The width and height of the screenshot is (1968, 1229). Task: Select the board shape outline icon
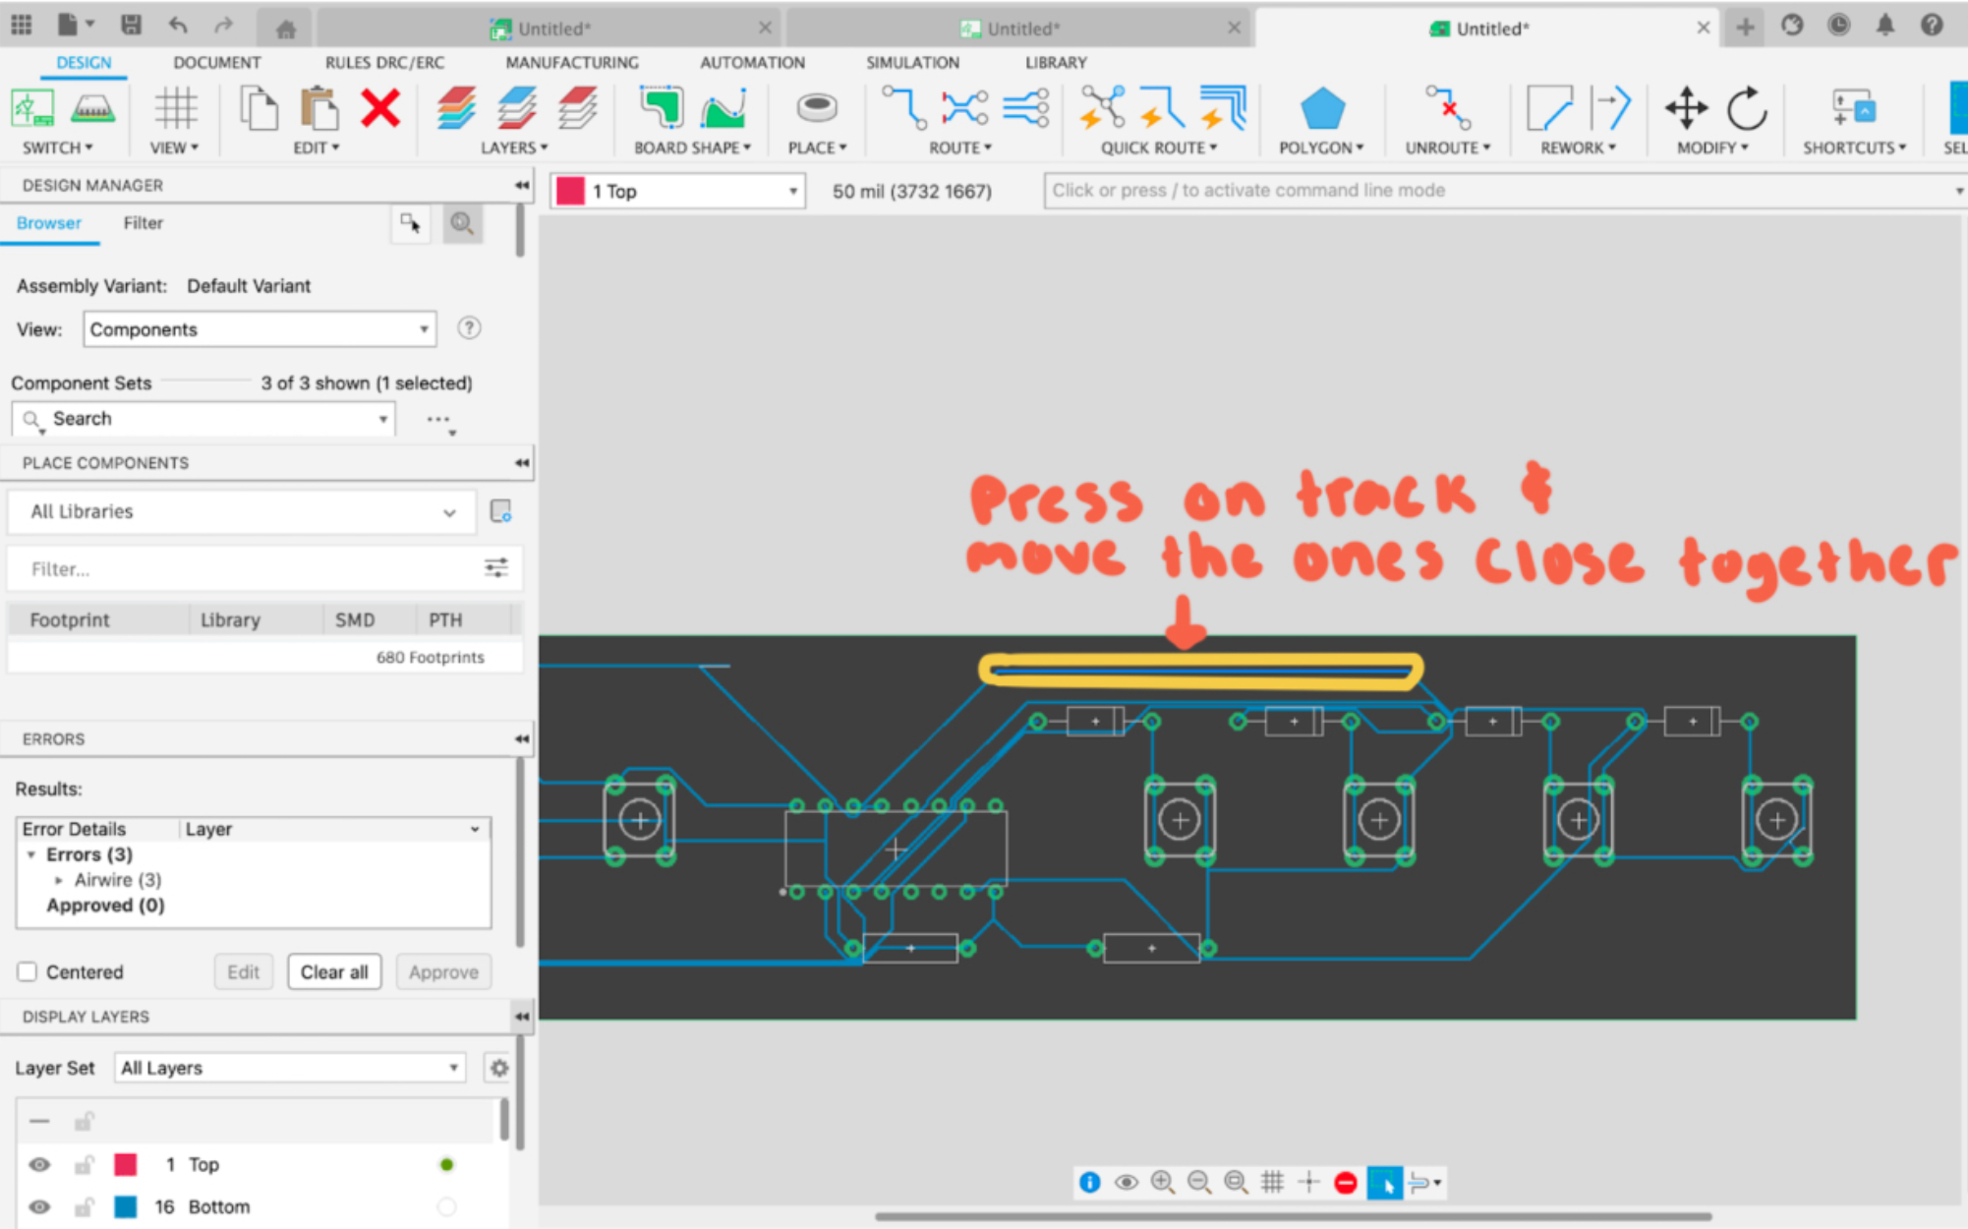661,108
